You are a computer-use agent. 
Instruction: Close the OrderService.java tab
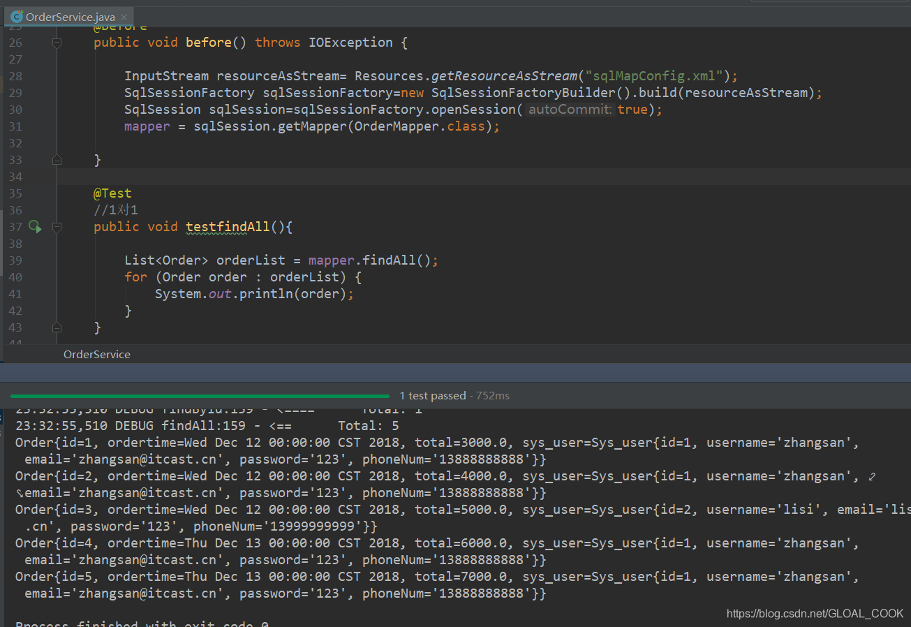pos(124,17)
